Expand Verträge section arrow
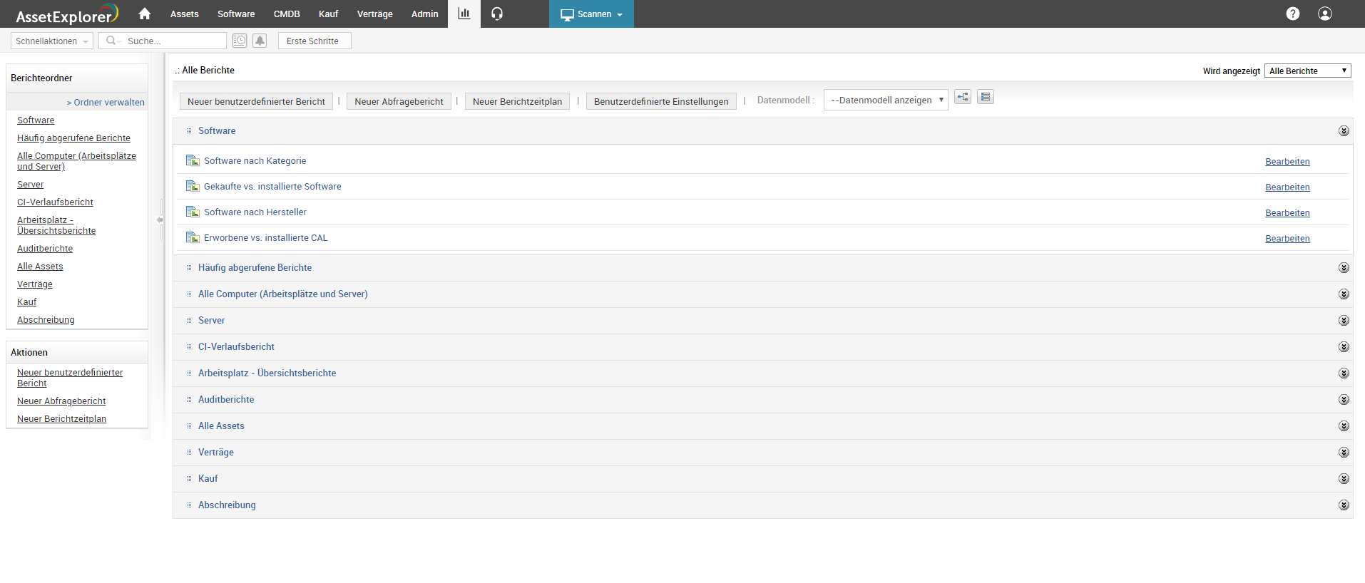Viewport: 1365px width, 583px height. pyautogui.click(x=1344, y=453)
